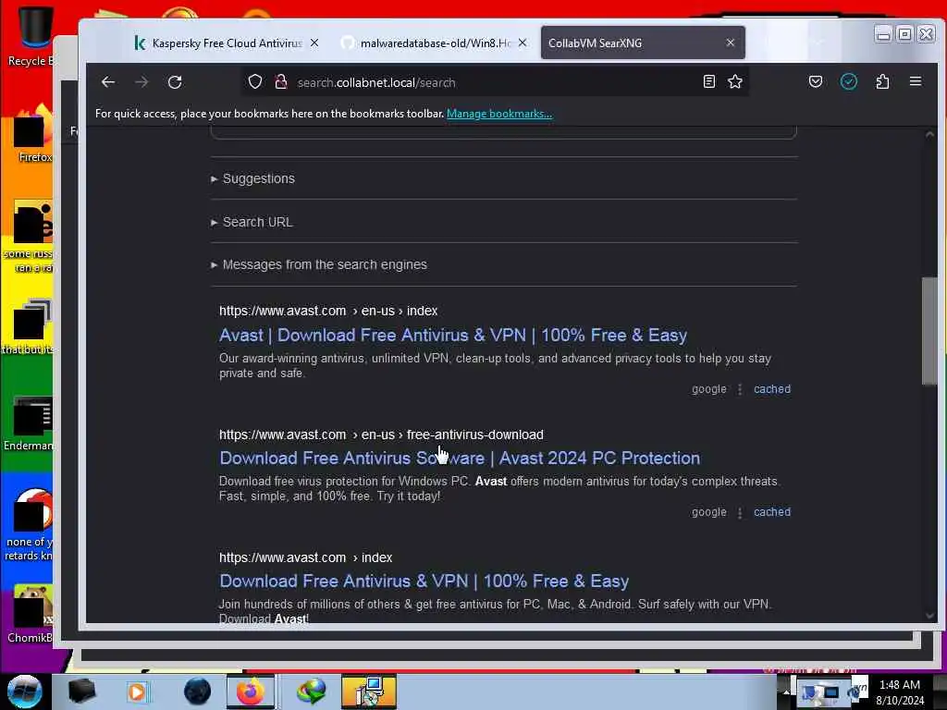Viewport: 947px width, 710px height.
Task: Click the page vertical scrollbar thumb
Action: coord(929,330)
